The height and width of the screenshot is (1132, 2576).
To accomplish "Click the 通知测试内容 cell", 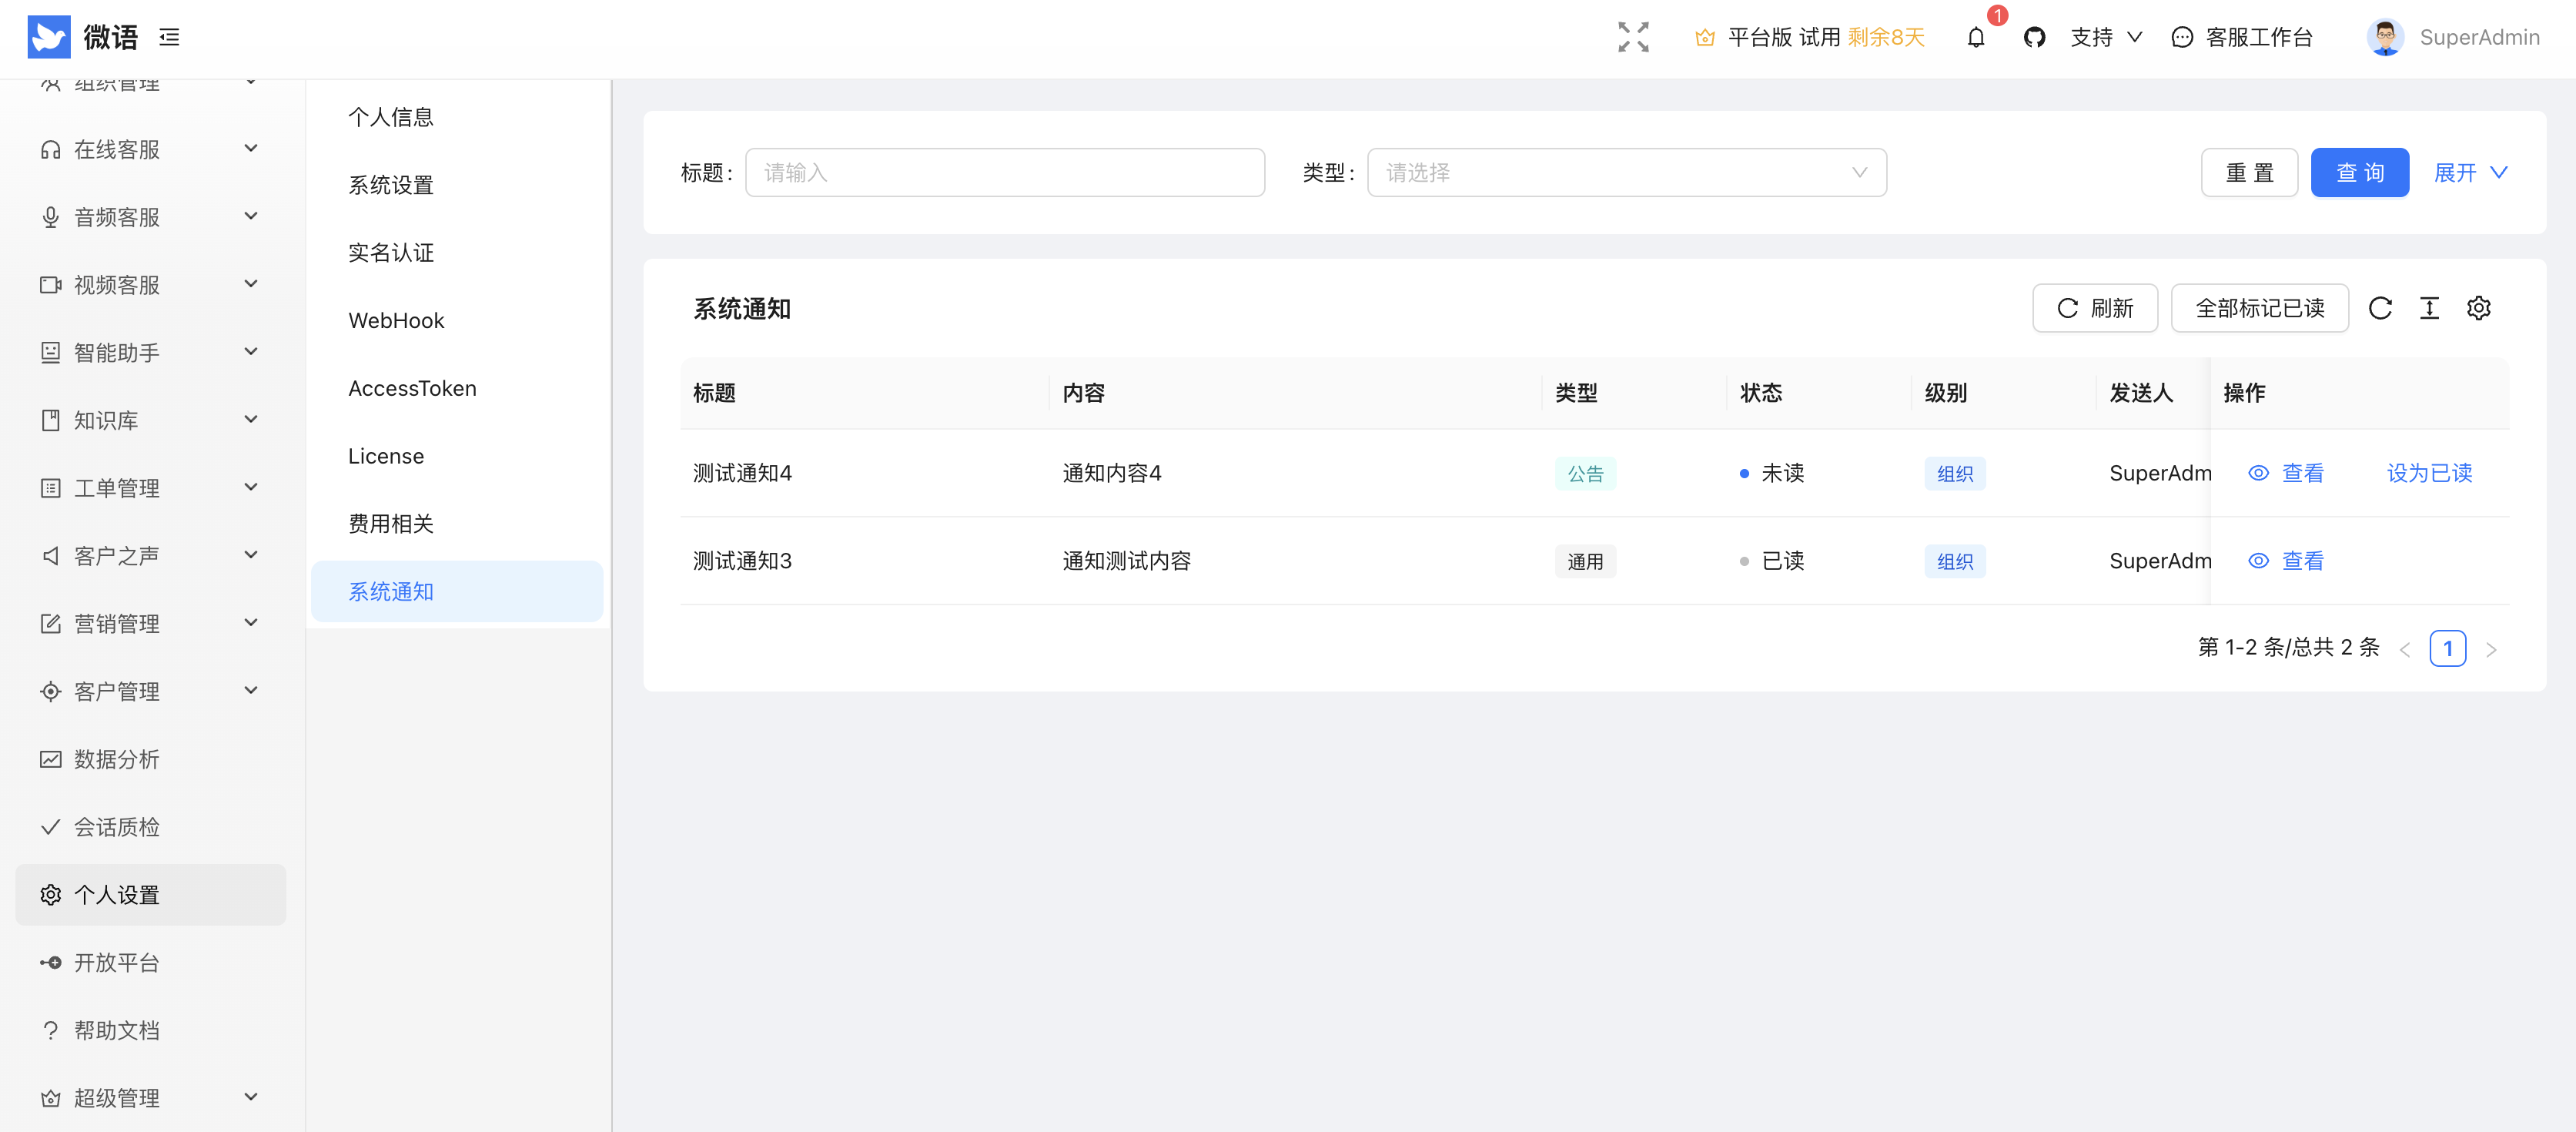I will click(1126, 561).
